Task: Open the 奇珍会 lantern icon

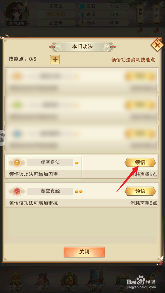Action: click(141, 15)
